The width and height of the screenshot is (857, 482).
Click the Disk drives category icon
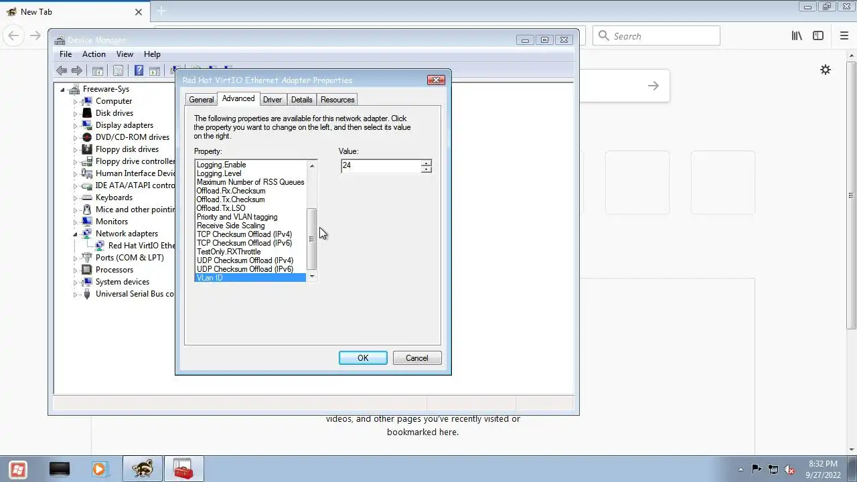(x=86, y=113)
